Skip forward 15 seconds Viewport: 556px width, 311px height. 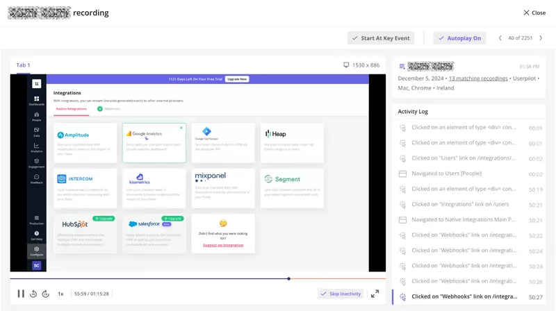coord(45,294)
